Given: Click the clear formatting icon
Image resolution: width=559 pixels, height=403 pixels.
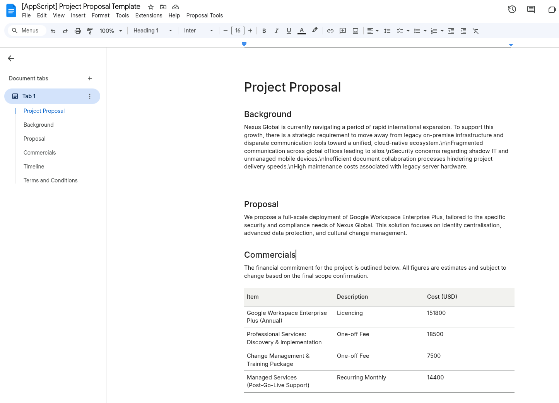Looking at the screenshot, I should click(x=476, y=31).
